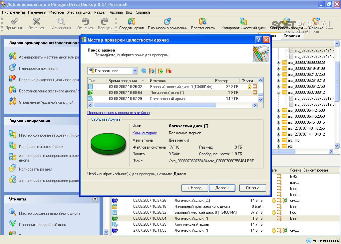Click the wizard's database icon with blue star
The height and width of the screenshot is (244, 341).
[152, 71]
